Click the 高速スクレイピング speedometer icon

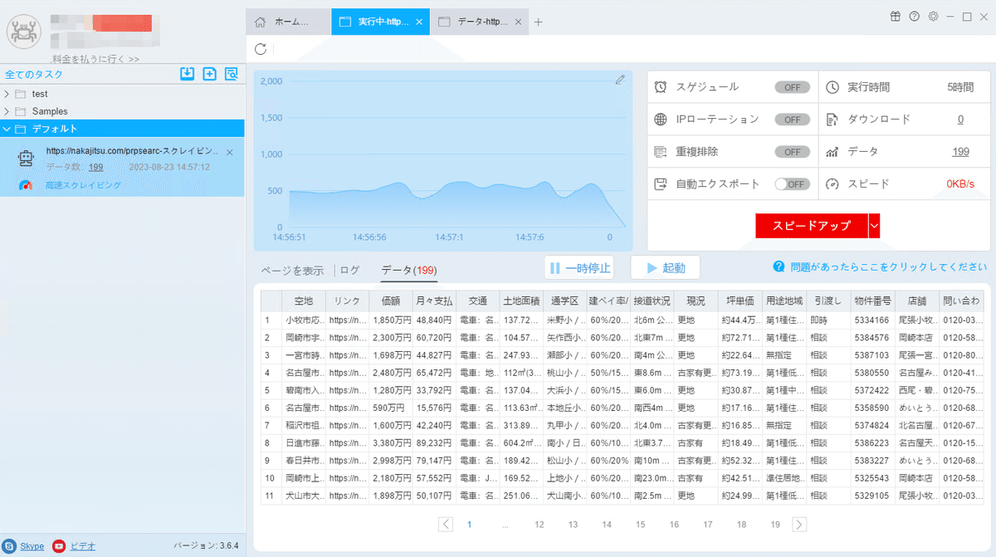click(26, 185)
